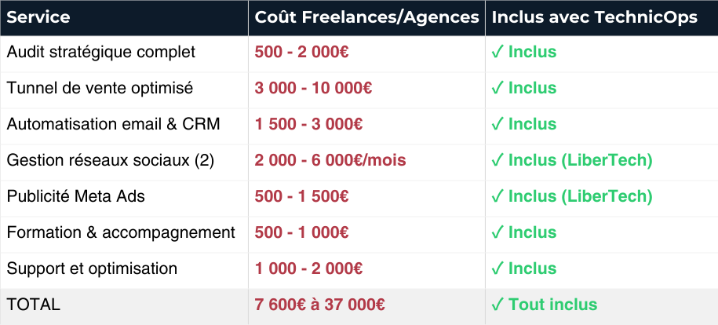Click the 2 000 - 6 000€/mois price
The height and width of the screenshot is (325, 718).
pyautogui.click(x=330, y=160)
